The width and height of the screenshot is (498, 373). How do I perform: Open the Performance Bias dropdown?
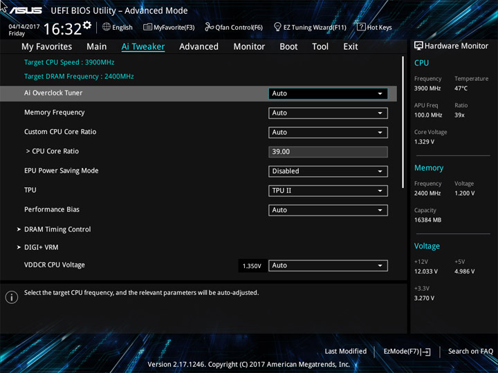328,210
